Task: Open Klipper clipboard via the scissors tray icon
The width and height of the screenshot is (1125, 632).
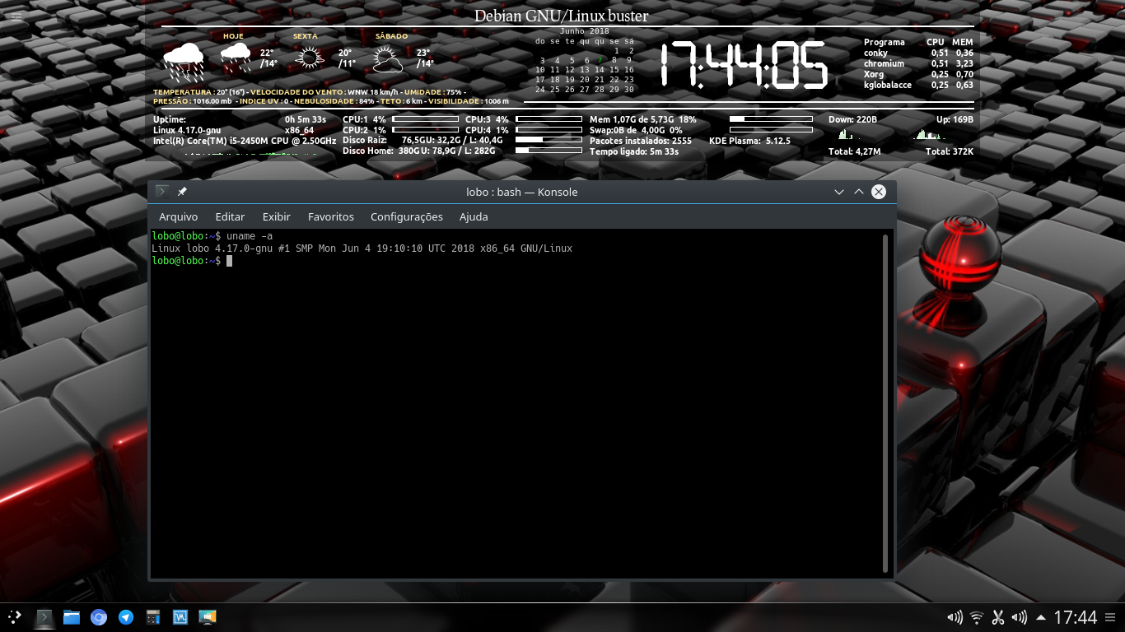Action: tap(997, 617)
